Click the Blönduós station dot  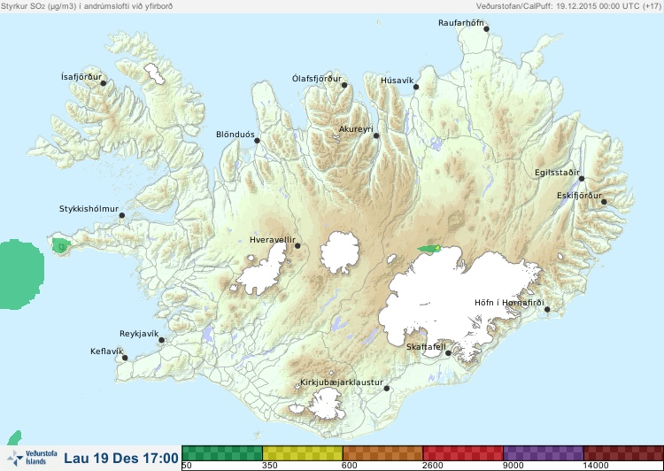(x=257, y=141)
